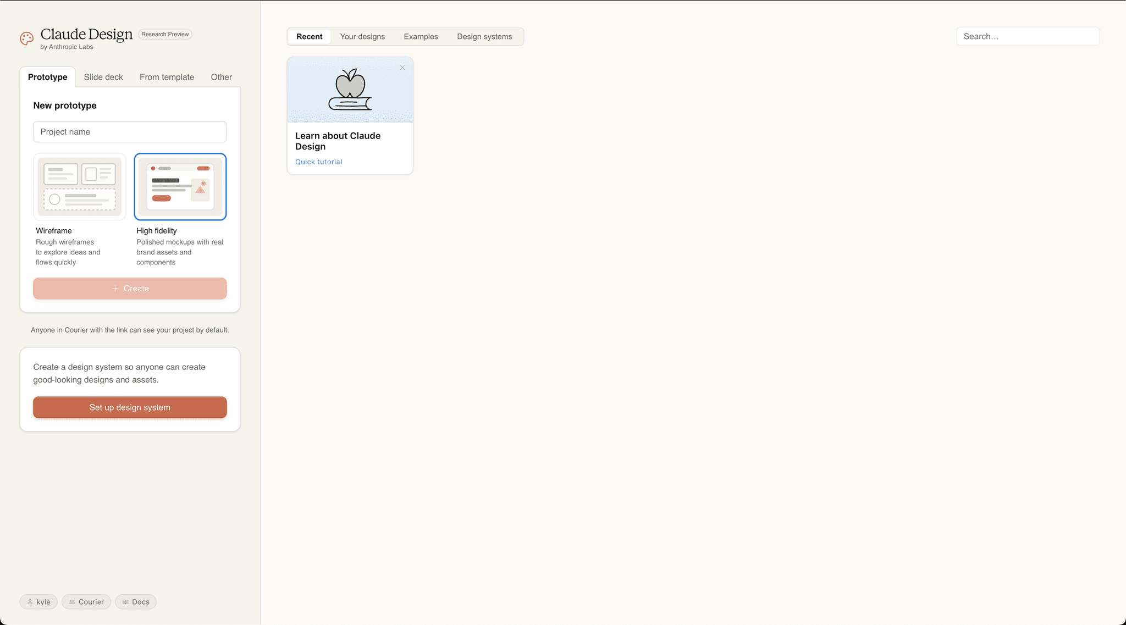Switch to the Slide deck tab
The image size is (1126, 625).
click(103, 77)
